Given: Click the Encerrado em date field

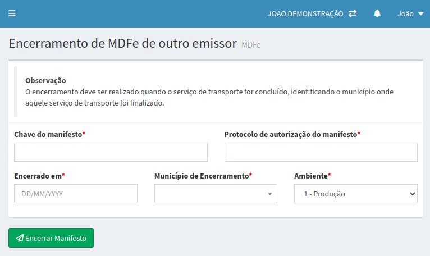Looking at the screenshot, I should tap(75, 194).
